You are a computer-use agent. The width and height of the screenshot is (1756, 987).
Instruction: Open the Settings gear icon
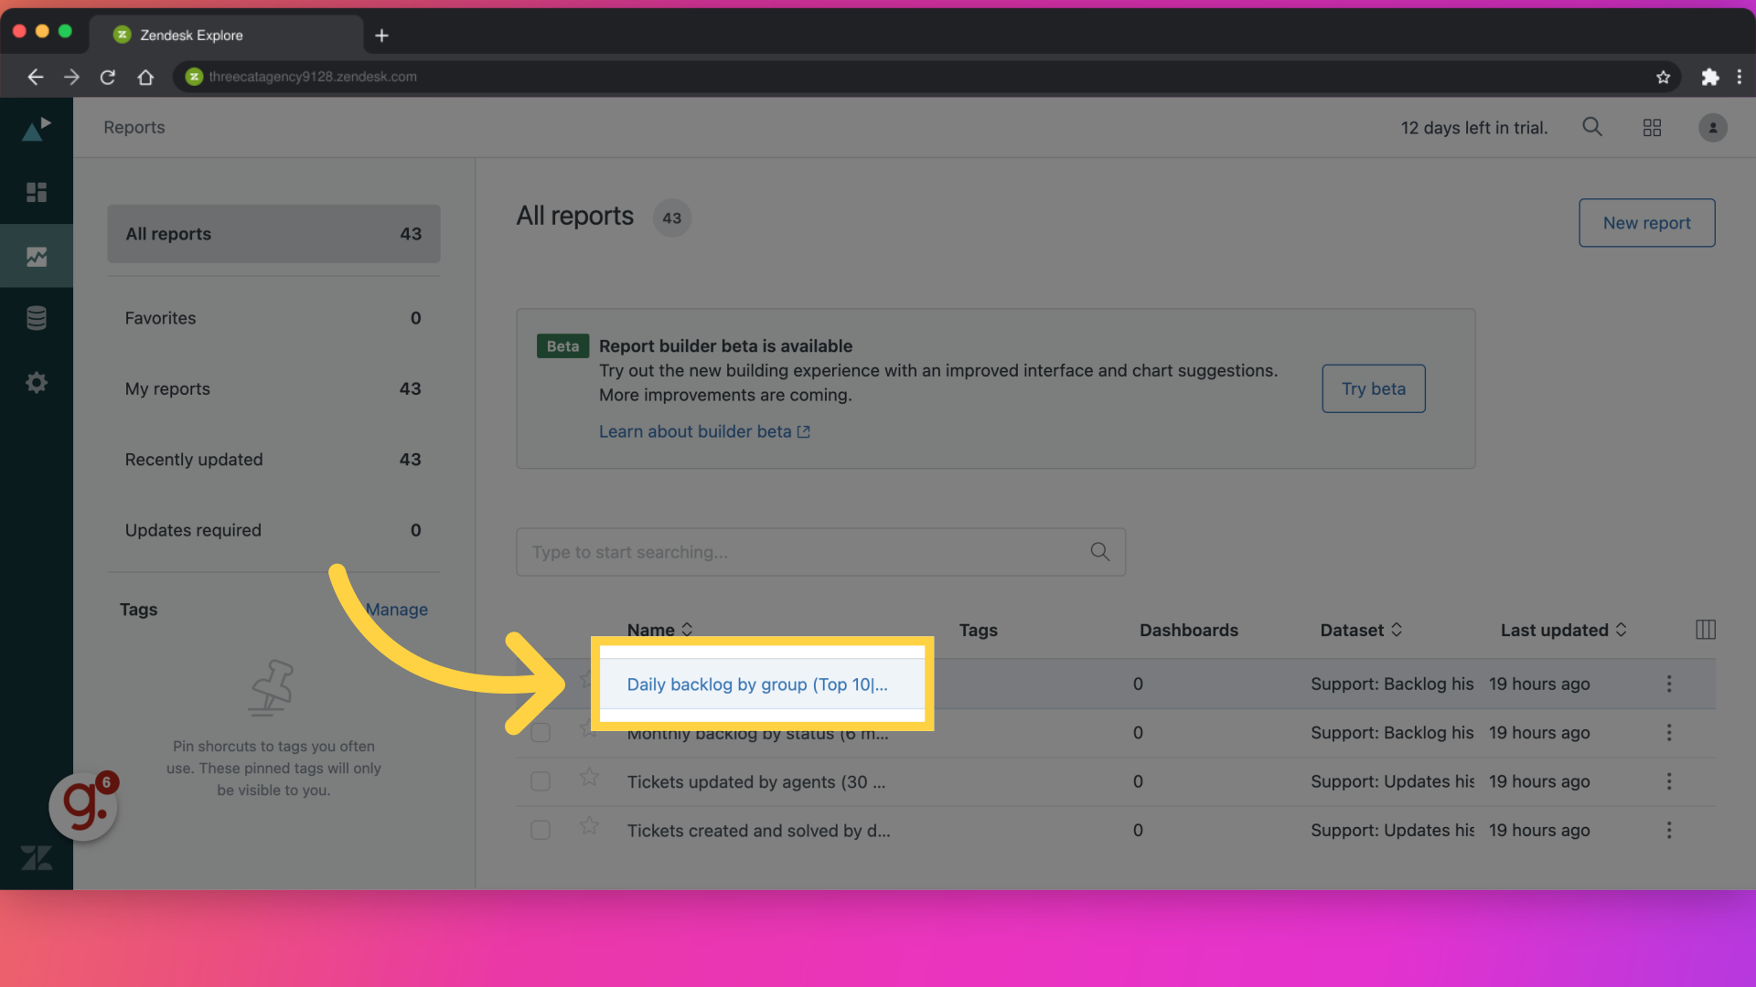click(x=37, y=382)
